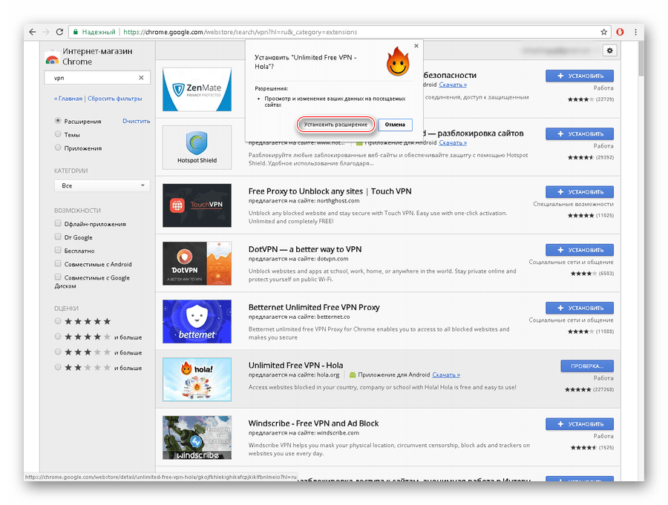
Task: Click the browser address bar URL
Action: coord(240,32)
